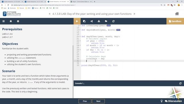Click the folded code marker after daysInMonth definition

(x=118, y=30)
